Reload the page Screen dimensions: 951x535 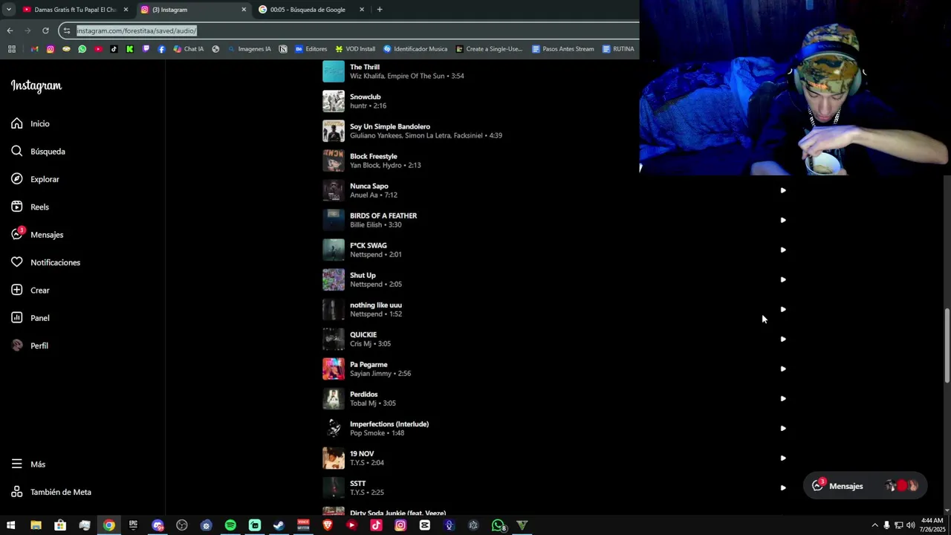pos(45,30)
